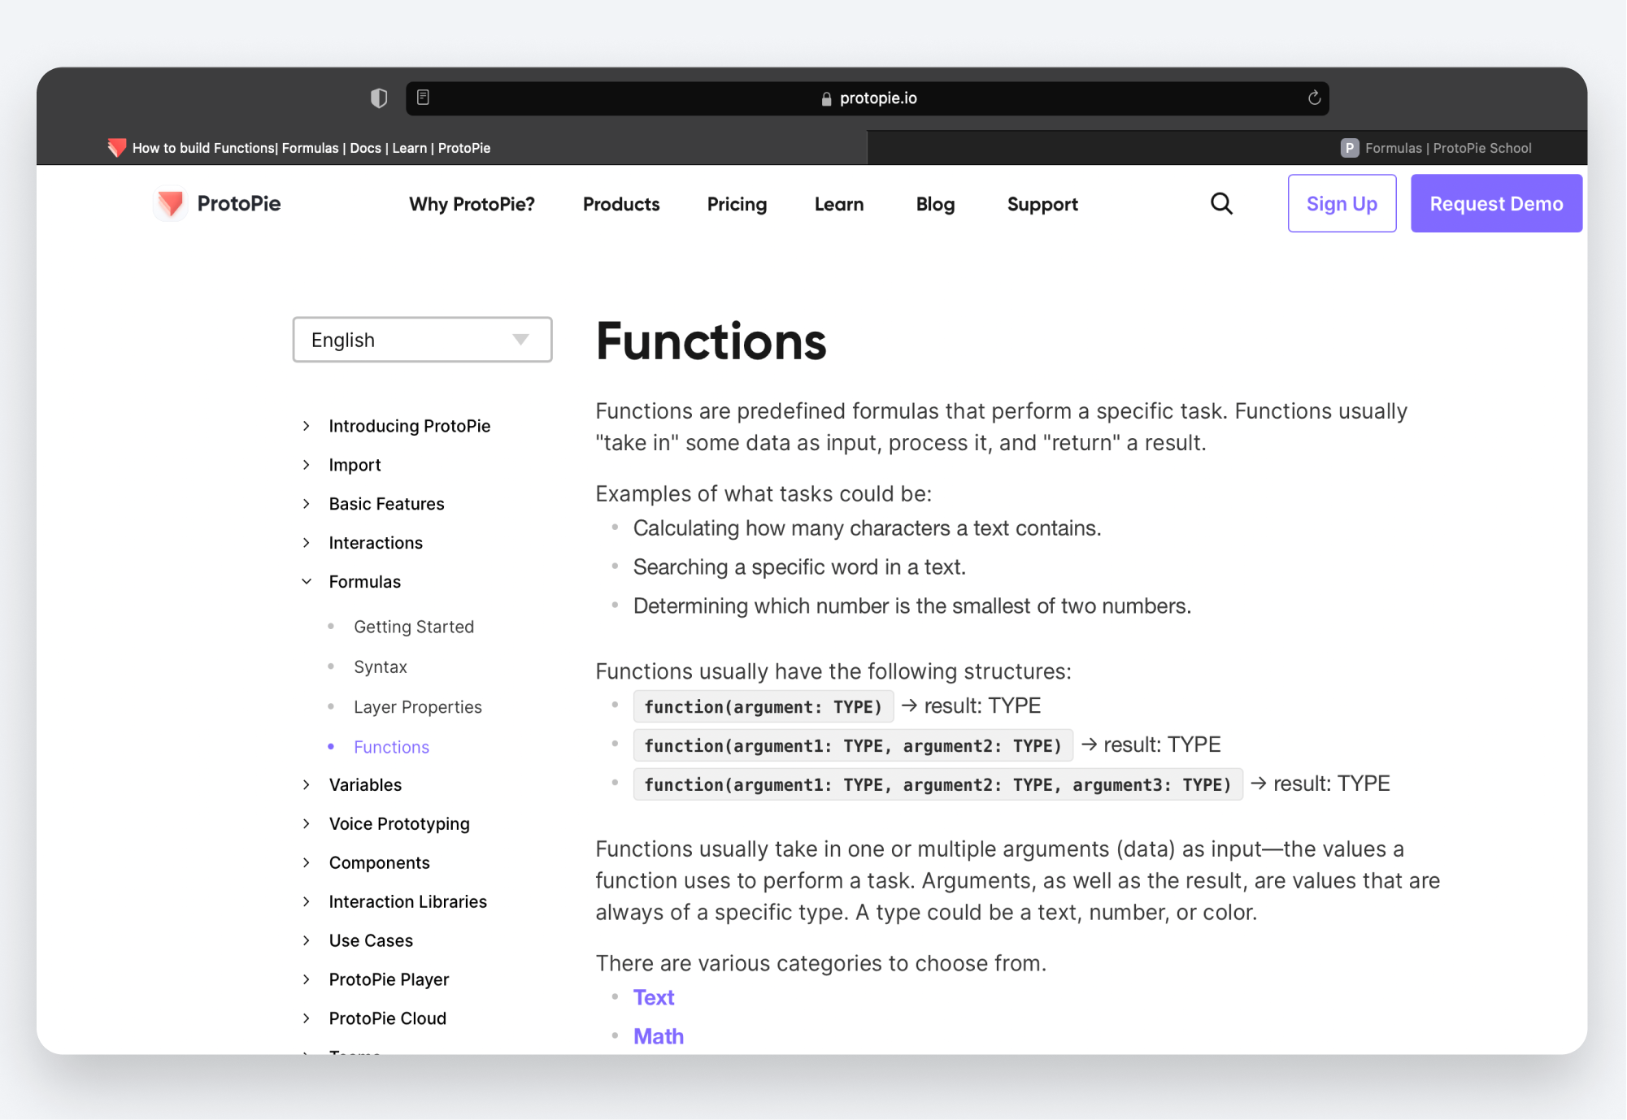Expand the Variables section in sidebar
Viewport: 1627px width, 1120px height.
tap(306, 784)
